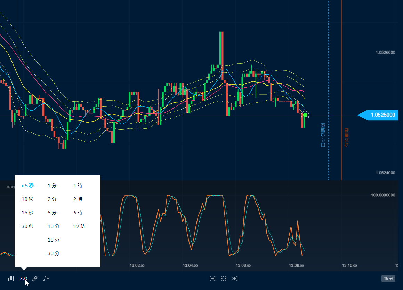Image resolution: width=403 pixels, height=290 pixels.
Task: Choose 30分 from the interval list
Action: (54, 253)
